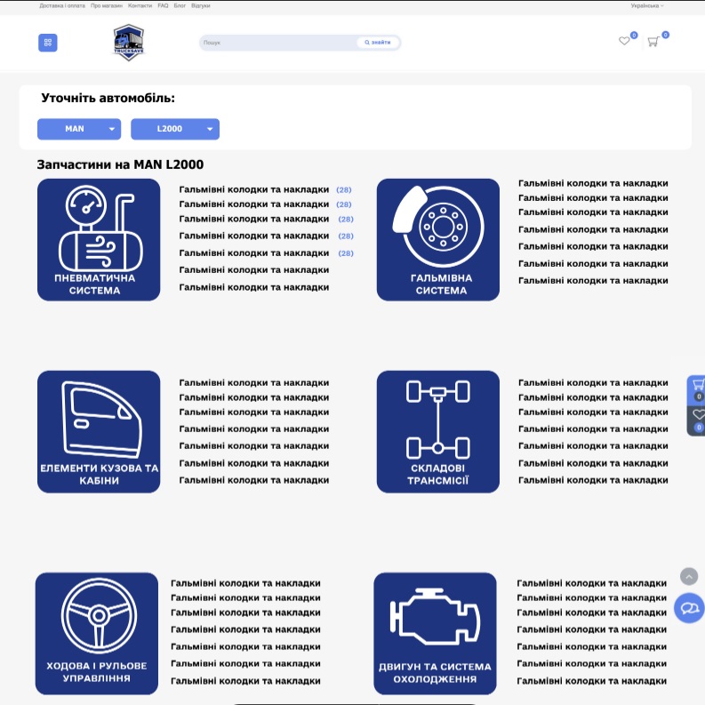
Task: Click the scroll-to-top arrow button
Action: 689,577
